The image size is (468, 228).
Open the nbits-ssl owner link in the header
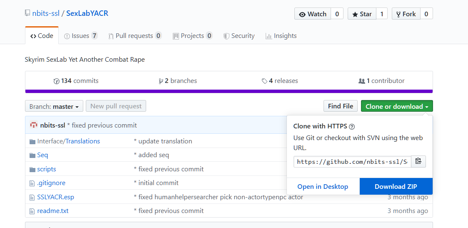[46, 13]
